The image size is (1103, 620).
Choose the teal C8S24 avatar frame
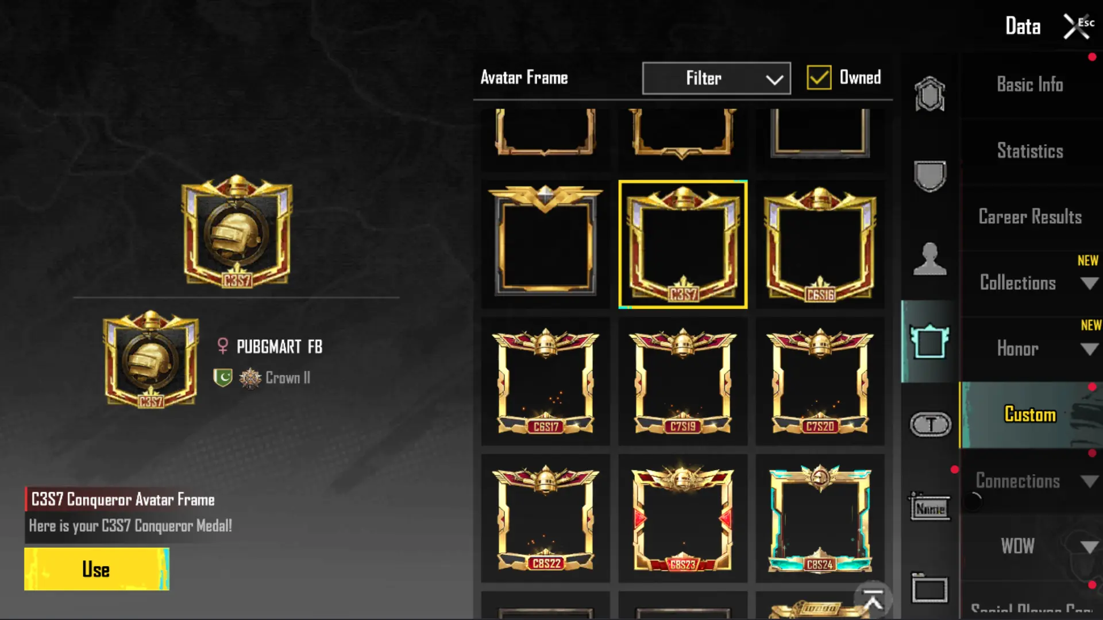pyautogui.click(x=820, y=518)
